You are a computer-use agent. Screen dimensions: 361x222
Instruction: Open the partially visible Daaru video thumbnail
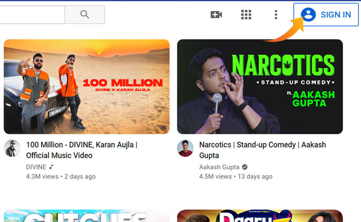click(x=260, y=216)
